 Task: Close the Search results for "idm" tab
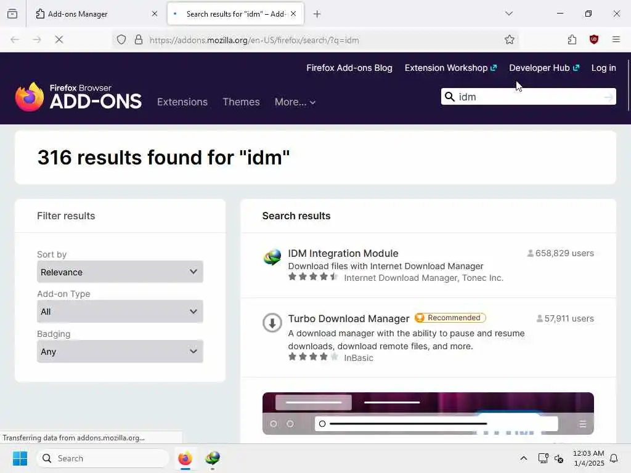293,14
